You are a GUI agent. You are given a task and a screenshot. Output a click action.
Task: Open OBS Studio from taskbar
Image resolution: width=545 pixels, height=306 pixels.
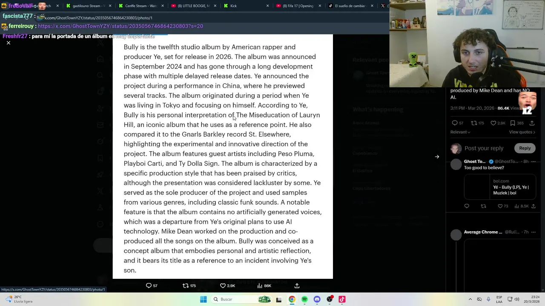(330, 299)
